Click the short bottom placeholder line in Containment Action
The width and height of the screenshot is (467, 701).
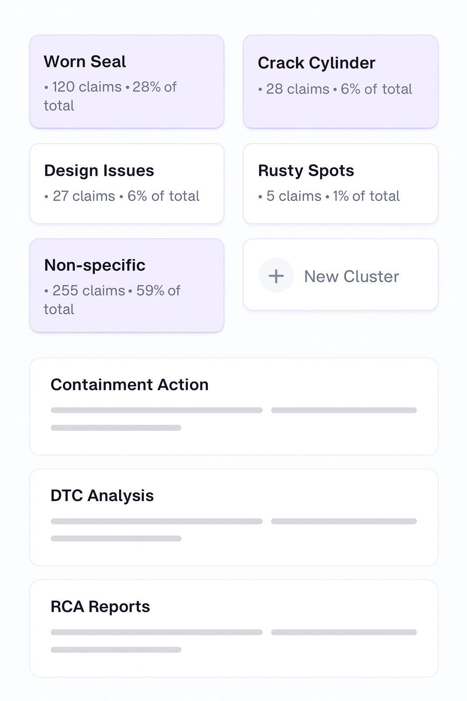point(116,428)
